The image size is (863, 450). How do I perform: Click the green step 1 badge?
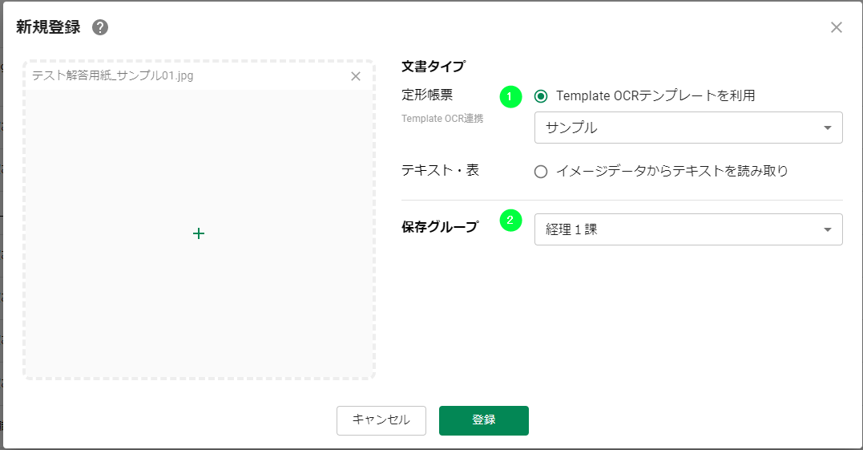[x=510, y=96]
